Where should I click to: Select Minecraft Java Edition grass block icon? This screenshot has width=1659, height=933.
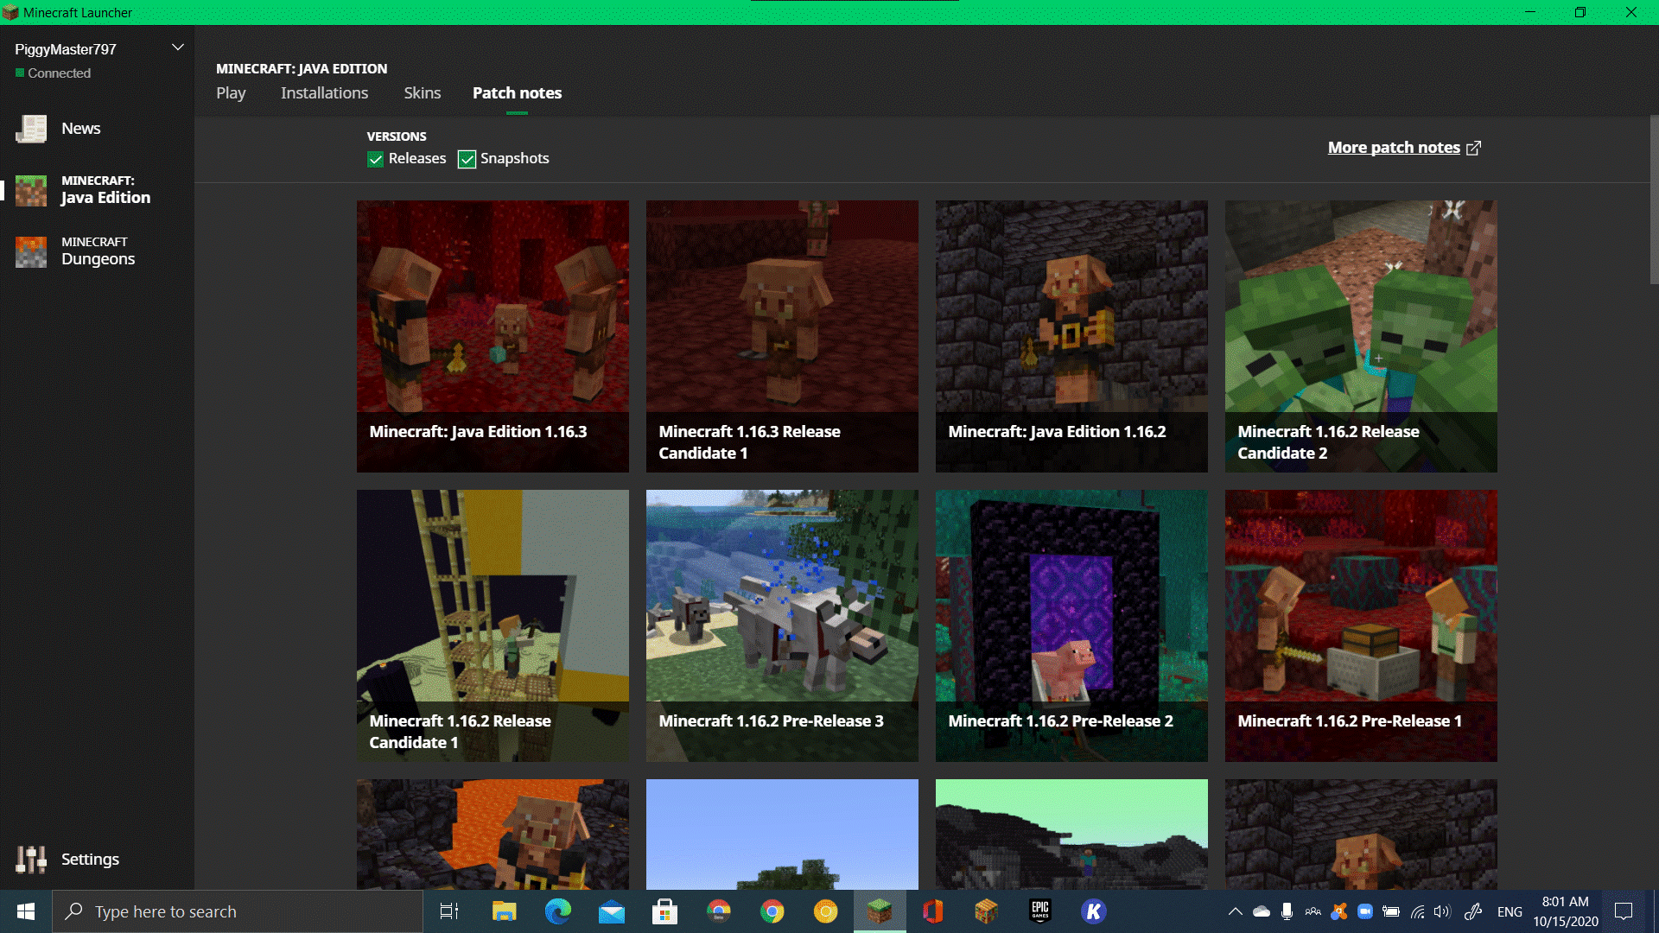pos(31,190)
